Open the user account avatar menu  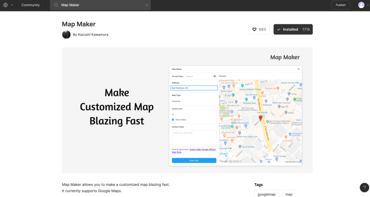pyautogui.click(x=361, y=5)
